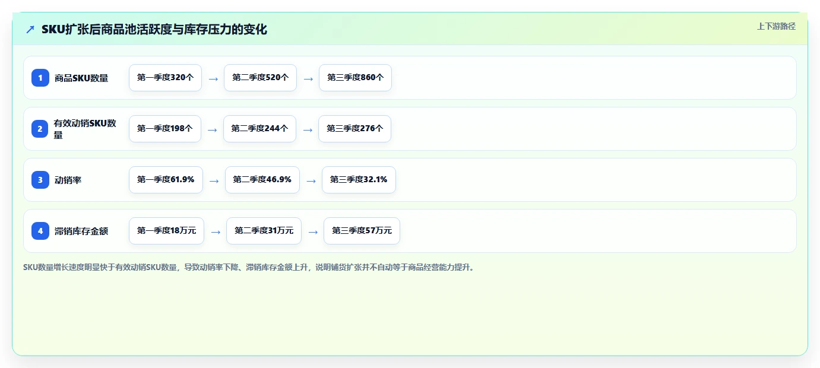Click the arrow between 第二季度46.9% and 第三季度32.1%
Viewport: 820px width, 368px height.
(311, 180)
